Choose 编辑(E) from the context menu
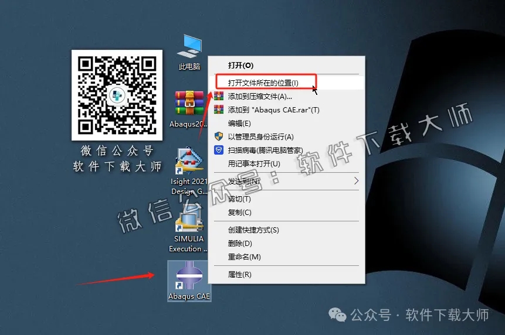Image resolution: width=505 pixels, height=335 pixels. (286, 123)
